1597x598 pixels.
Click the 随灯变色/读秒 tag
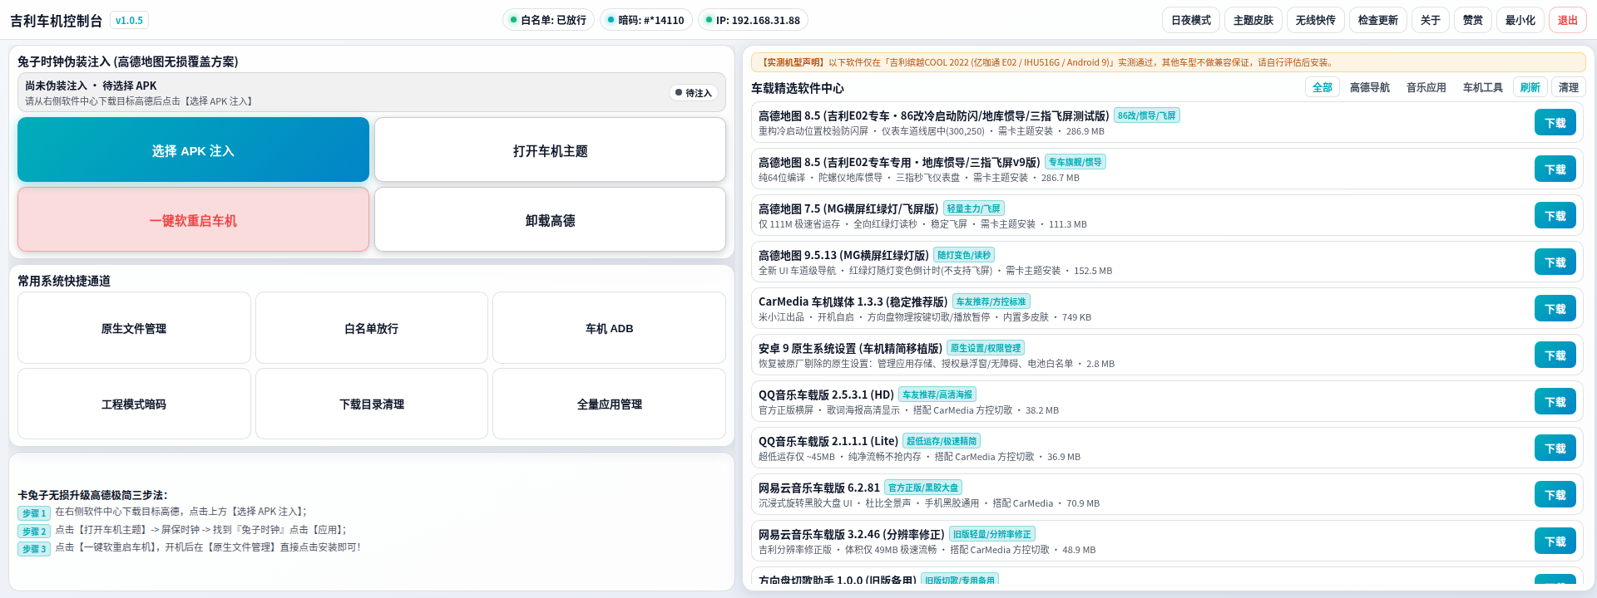point(964,255)
